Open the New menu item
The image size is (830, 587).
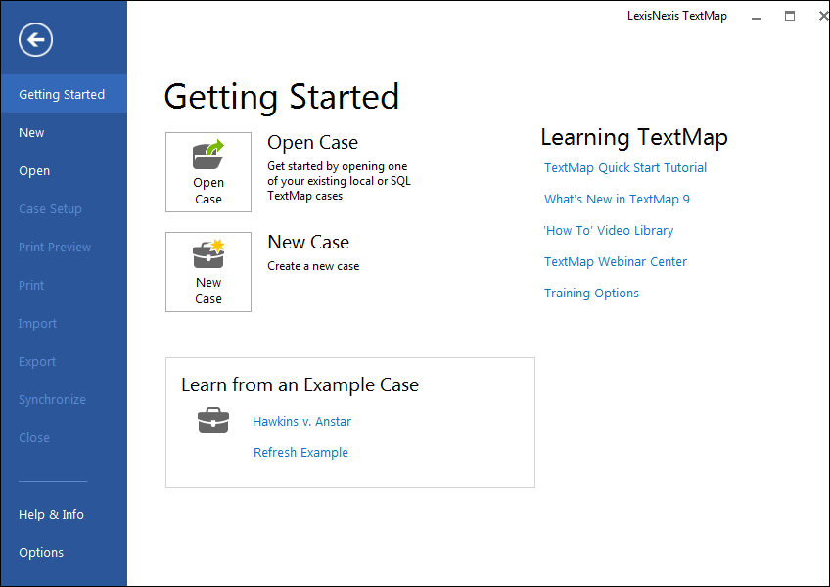[64, 132]
